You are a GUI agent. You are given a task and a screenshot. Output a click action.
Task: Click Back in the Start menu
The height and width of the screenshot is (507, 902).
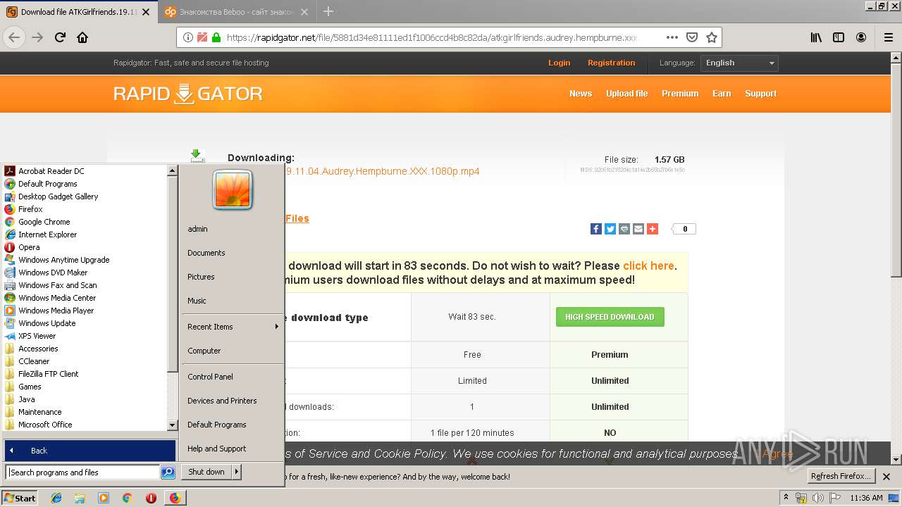click(x=90, y=451)
